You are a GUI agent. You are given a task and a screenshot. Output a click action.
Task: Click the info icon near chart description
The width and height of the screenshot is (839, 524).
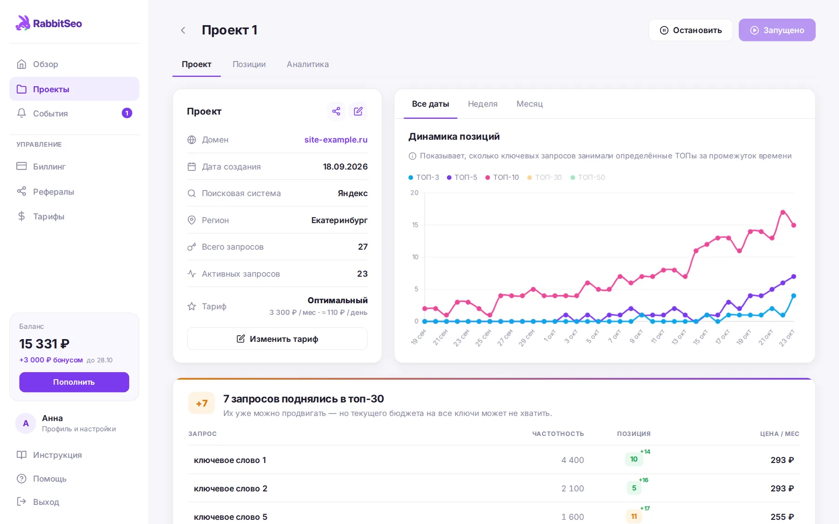coord(413,156)
